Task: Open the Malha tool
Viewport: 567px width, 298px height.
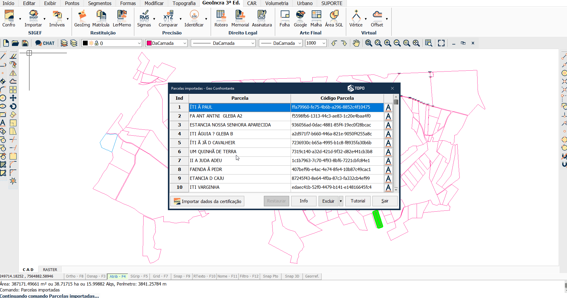Action: [x=316, y=18]
